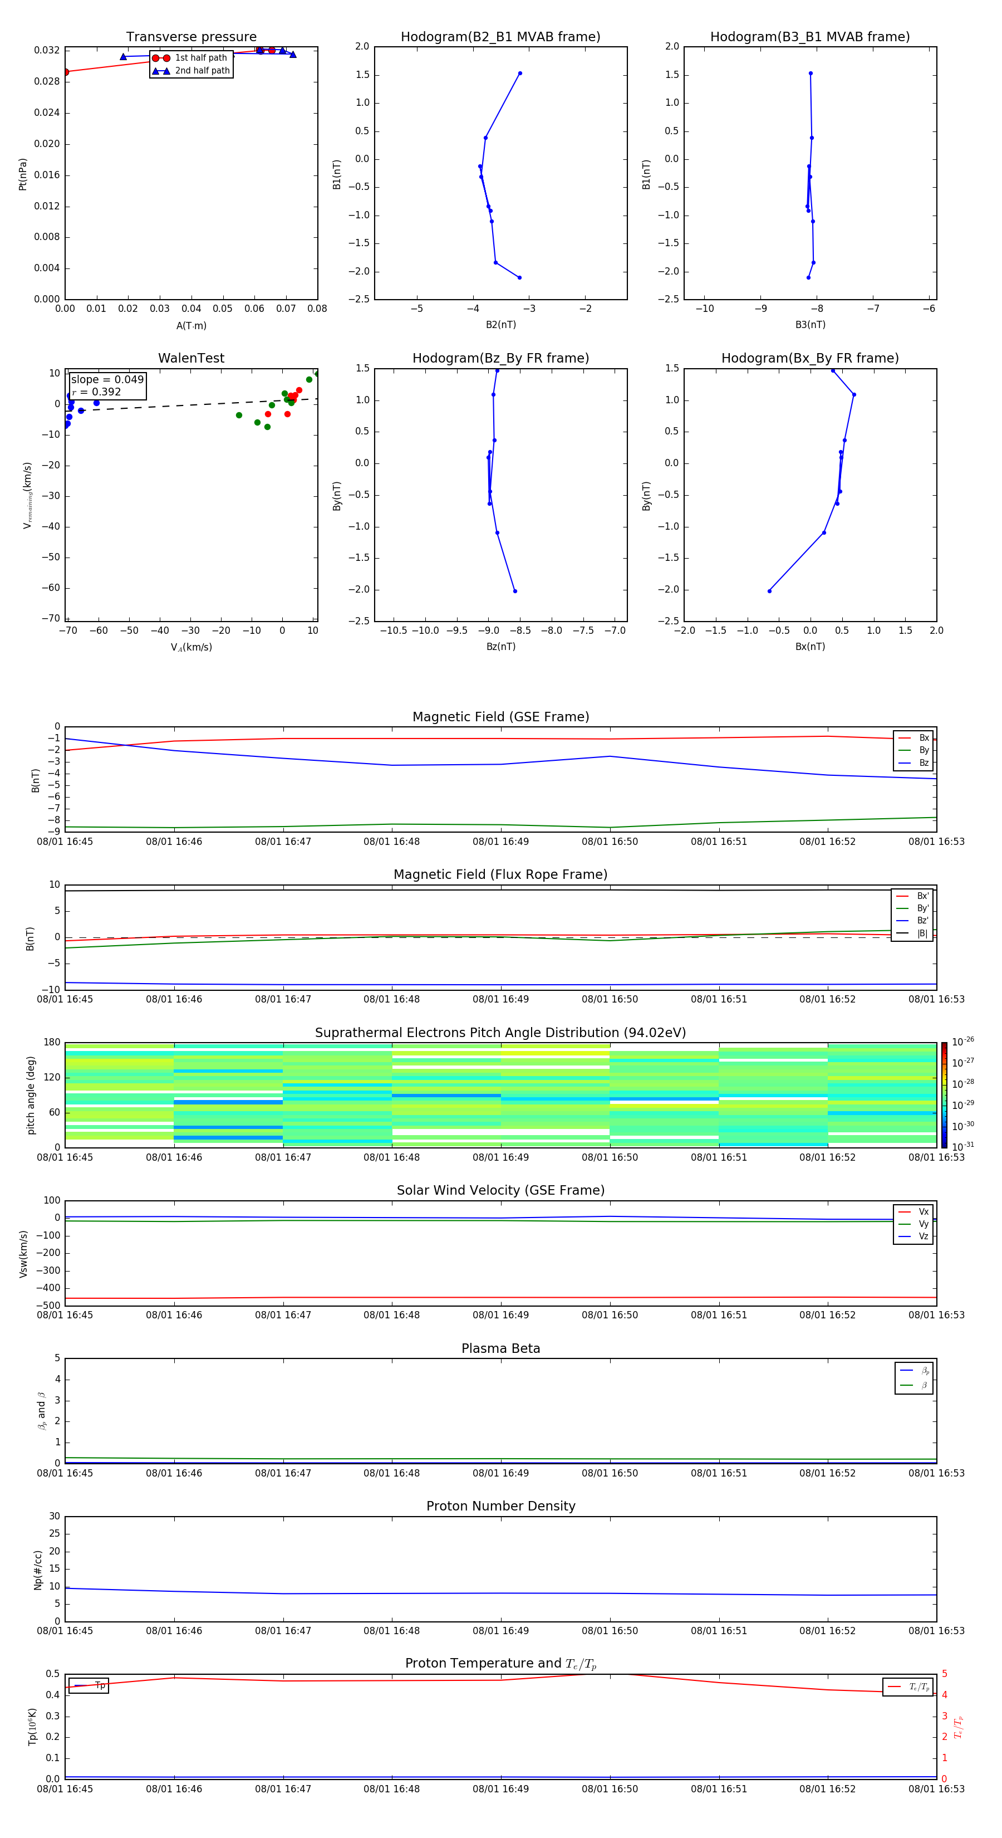Click the green By legend entry in GSE panel
Viewport: 1002px width, 1838px height.
pyautogui.click(x=914, y=751)
